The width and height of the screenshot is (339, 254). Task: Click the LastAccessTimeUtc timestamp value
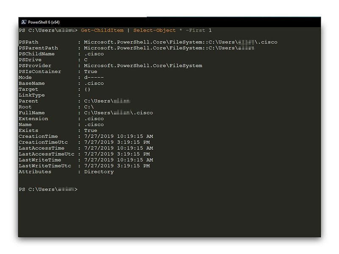117,155
